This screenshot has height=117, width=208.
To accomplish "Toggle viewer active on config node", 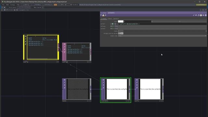I will pyautogui.click(x=25, y=36).
